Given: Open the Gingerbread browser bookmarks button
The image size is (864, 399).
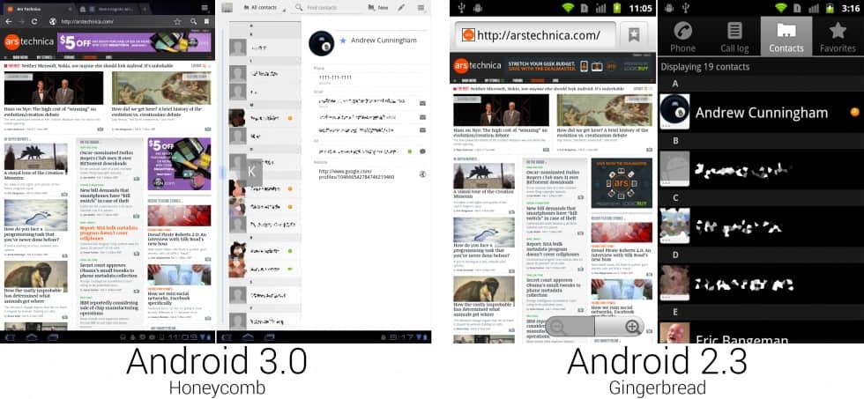Looking at the screenshot, I should coord(634,34).
